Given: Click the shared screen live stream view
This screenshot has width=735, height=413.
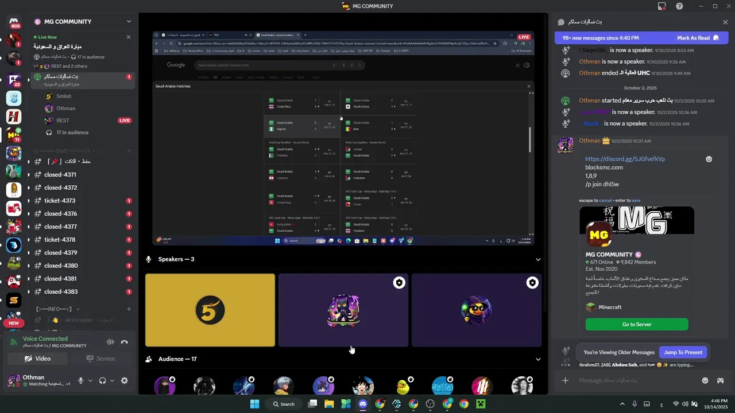Looking at the screenshot, I should [x=343, y=139].
